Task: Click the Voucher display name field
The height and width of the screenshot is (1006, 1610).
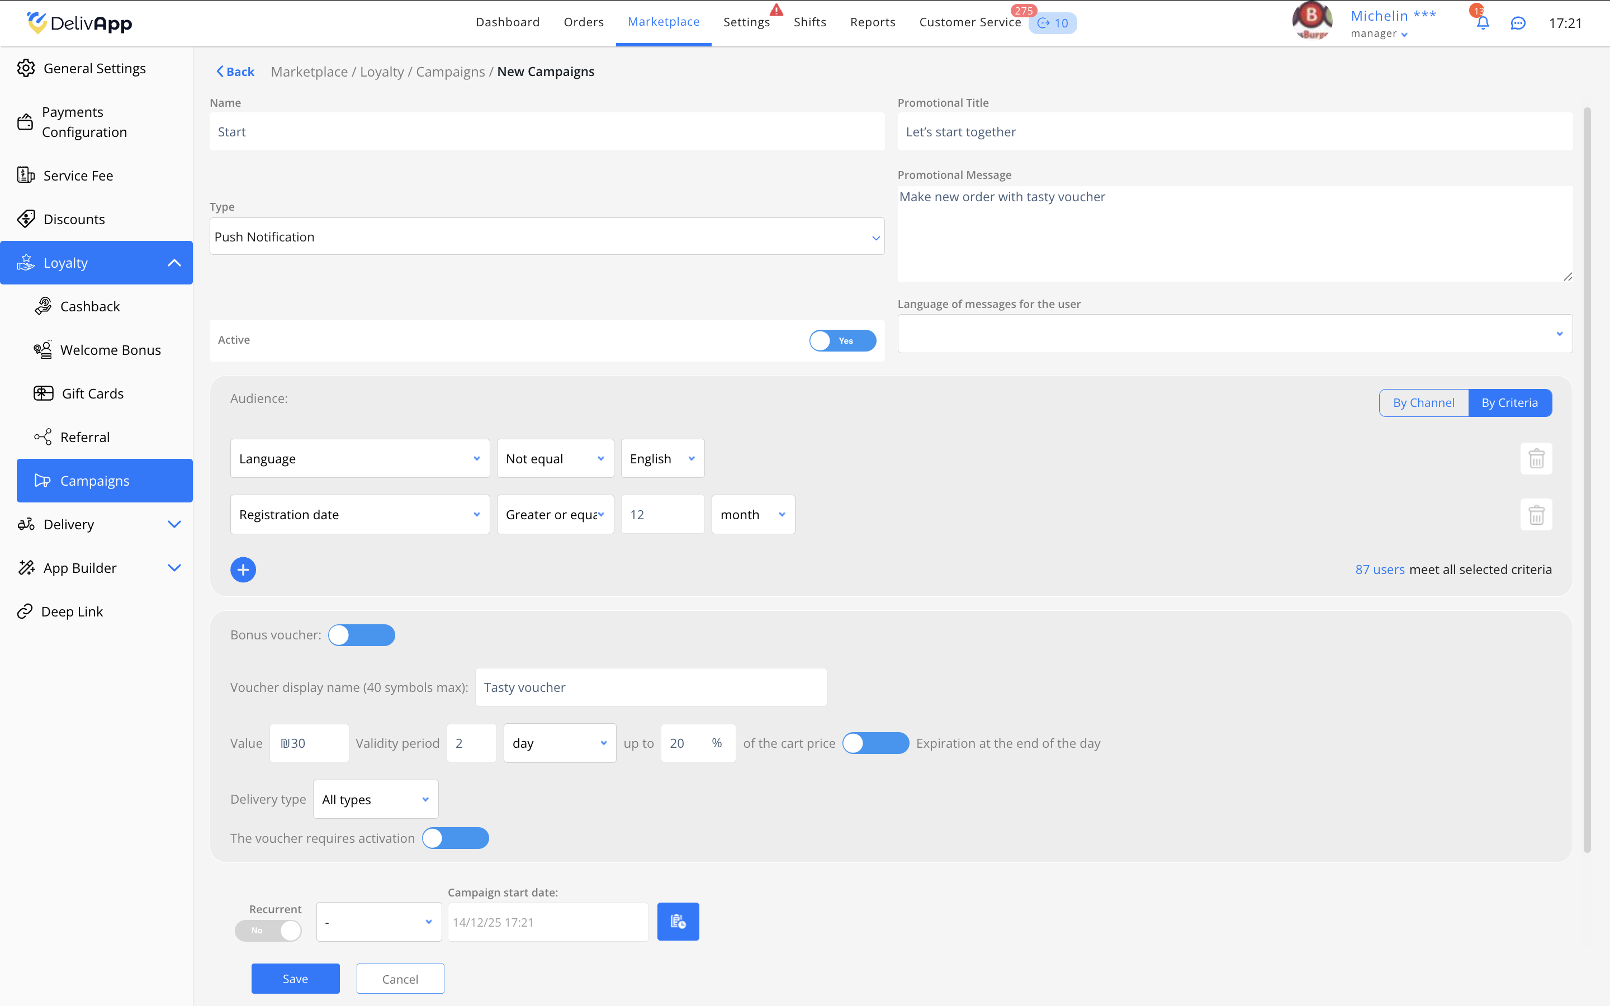Action: point(650,687)
